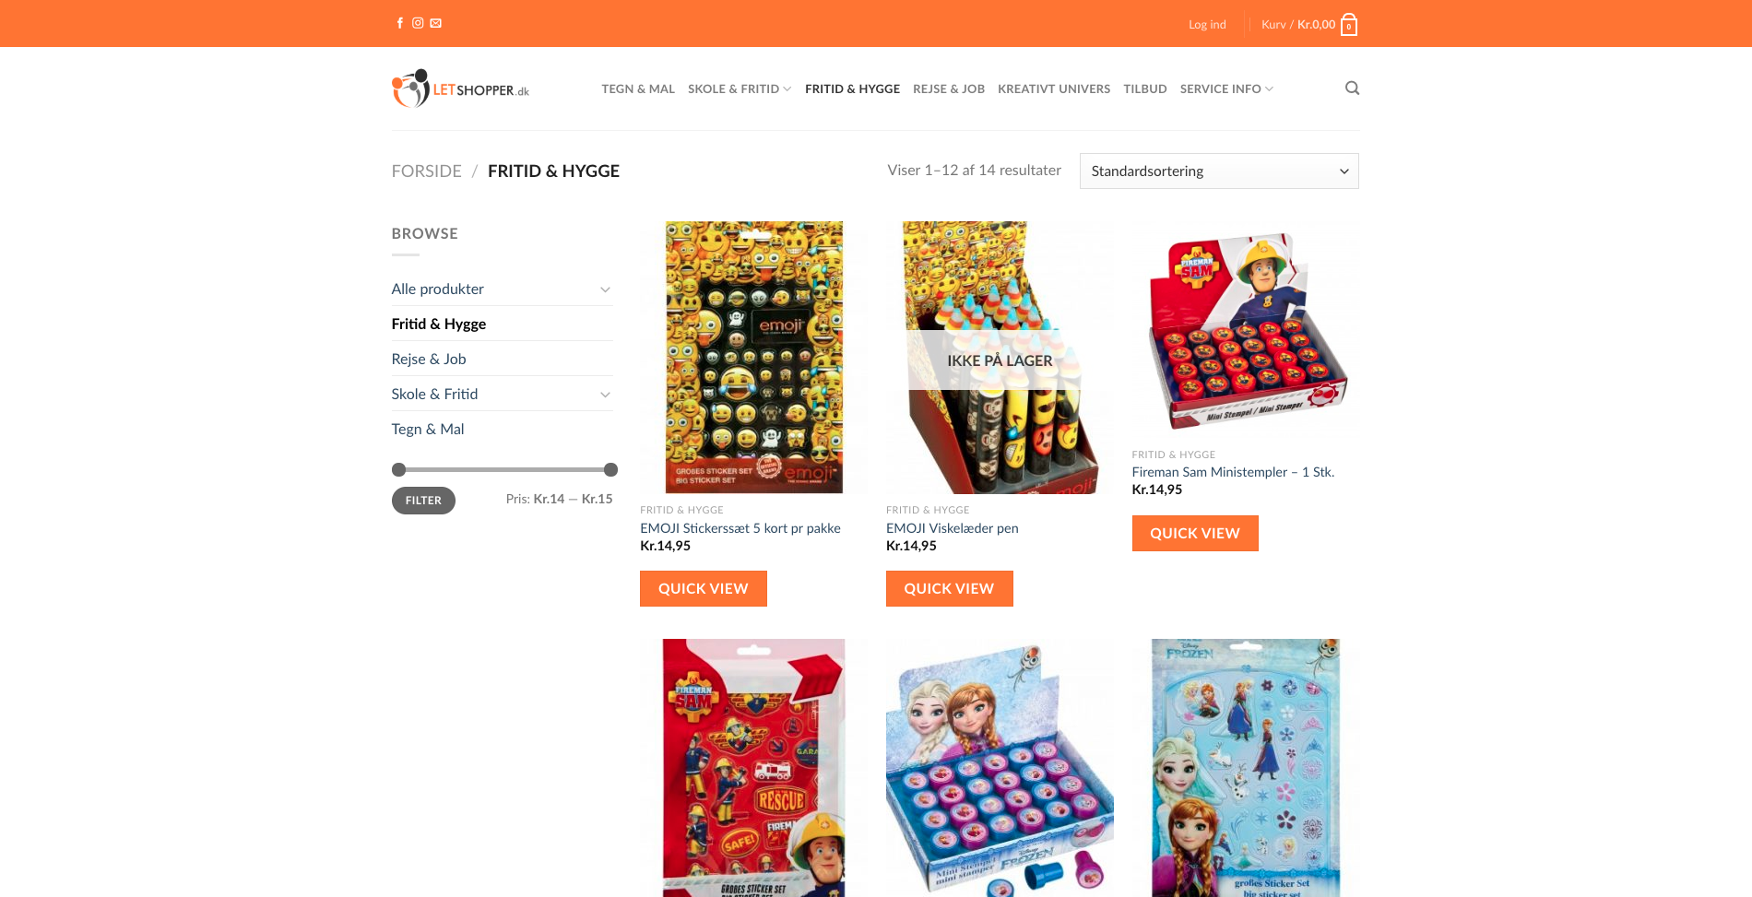Click the email envelope icon
This screenshot has width=1752, height=897.
coord(436,23)
